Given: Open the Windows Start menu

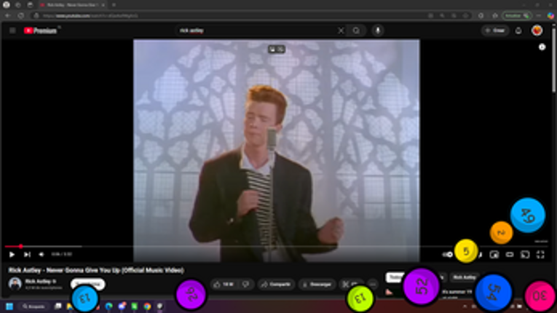Looking at the screenshot, I should pos(11,306).
